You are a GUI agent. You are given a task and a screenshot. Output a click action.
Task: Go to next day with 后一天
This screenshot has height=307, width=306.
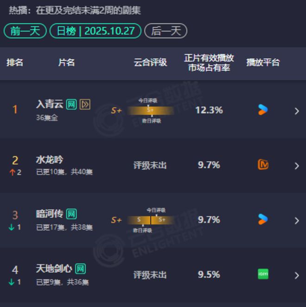pos(166,31)
